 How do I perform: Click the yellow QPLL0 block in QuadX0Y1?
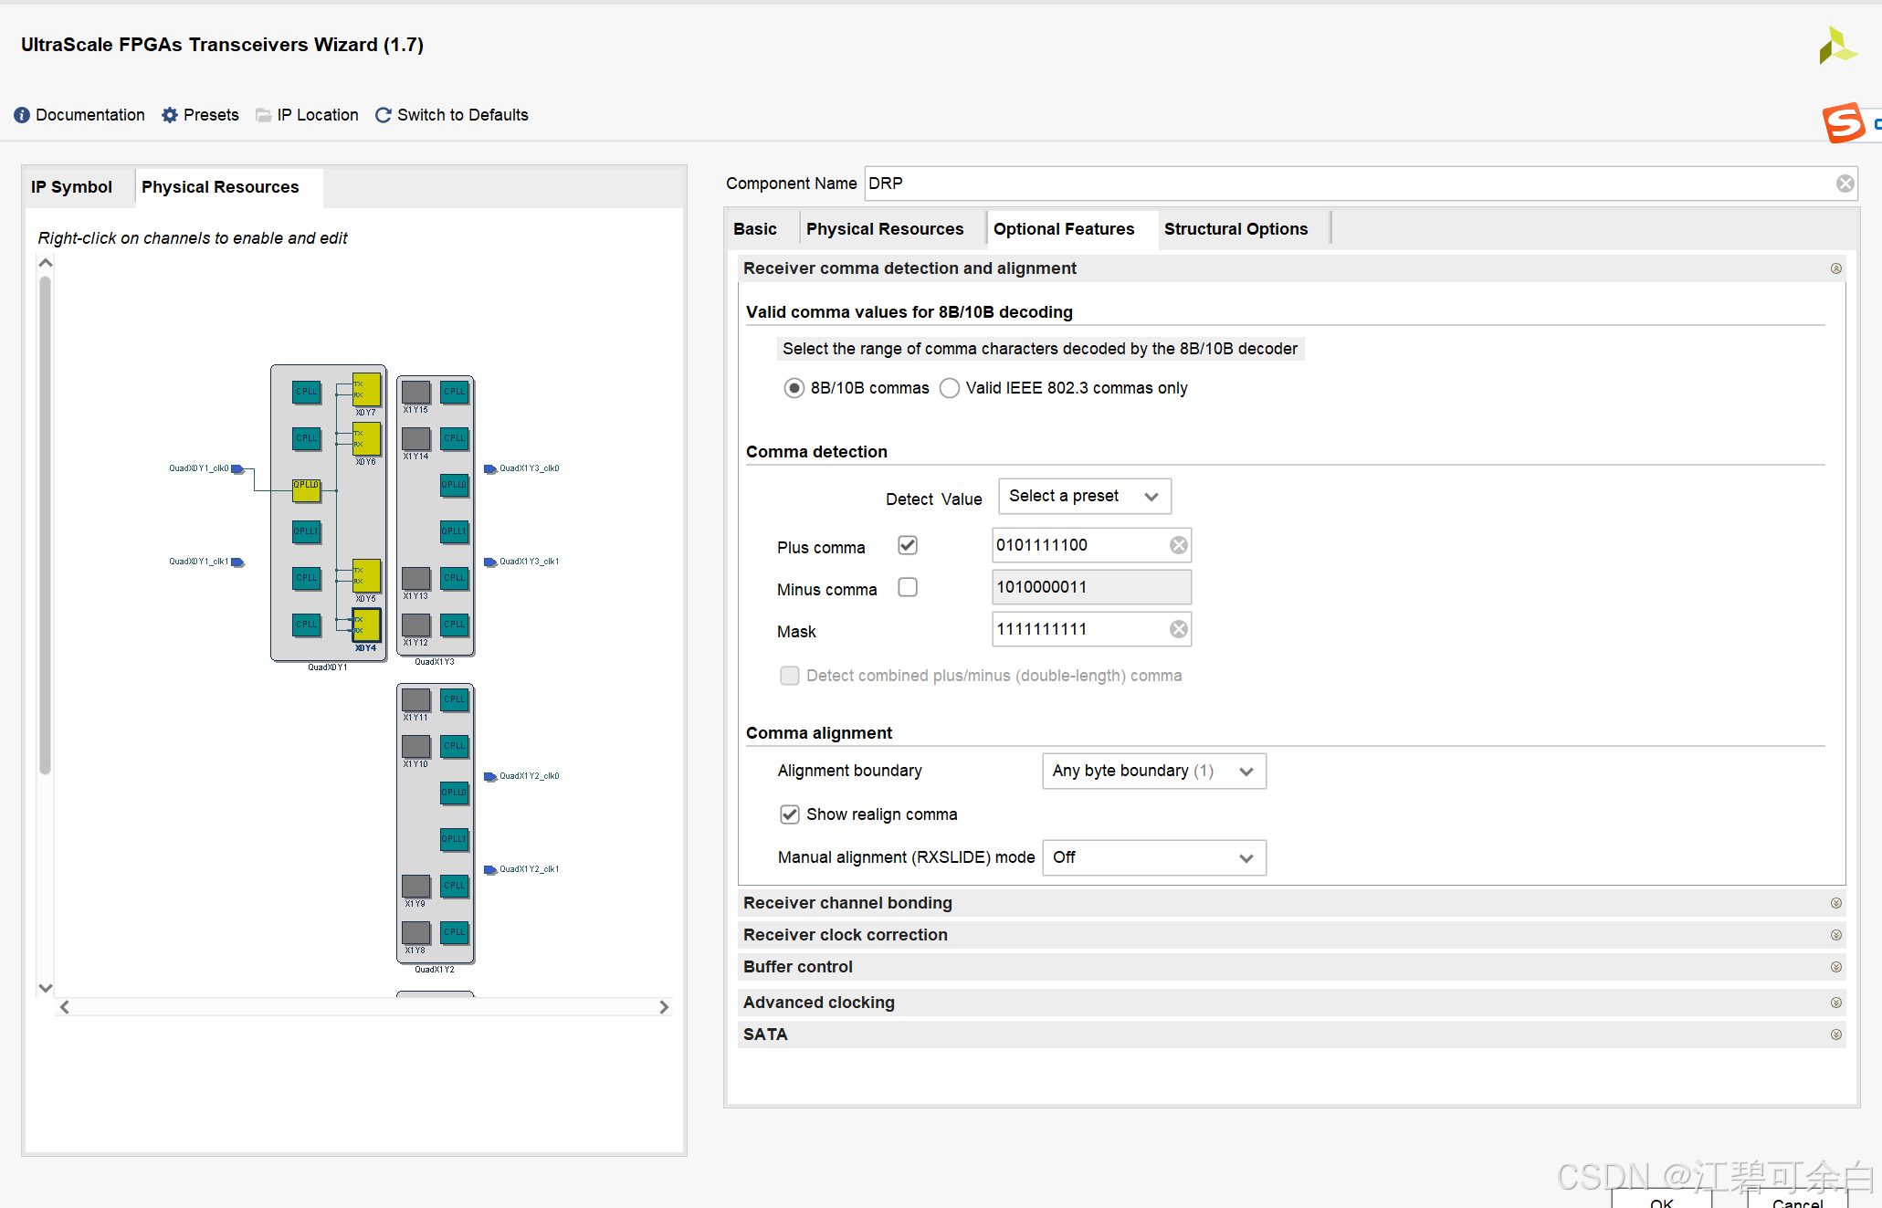[306, 490]
